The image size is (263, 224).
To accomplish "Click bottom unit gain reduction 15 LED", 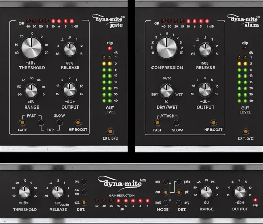I will pos(118,201).
